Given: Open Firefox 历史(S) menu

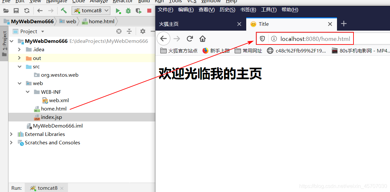Looking at the screenshot, I should tap(227, 10).
